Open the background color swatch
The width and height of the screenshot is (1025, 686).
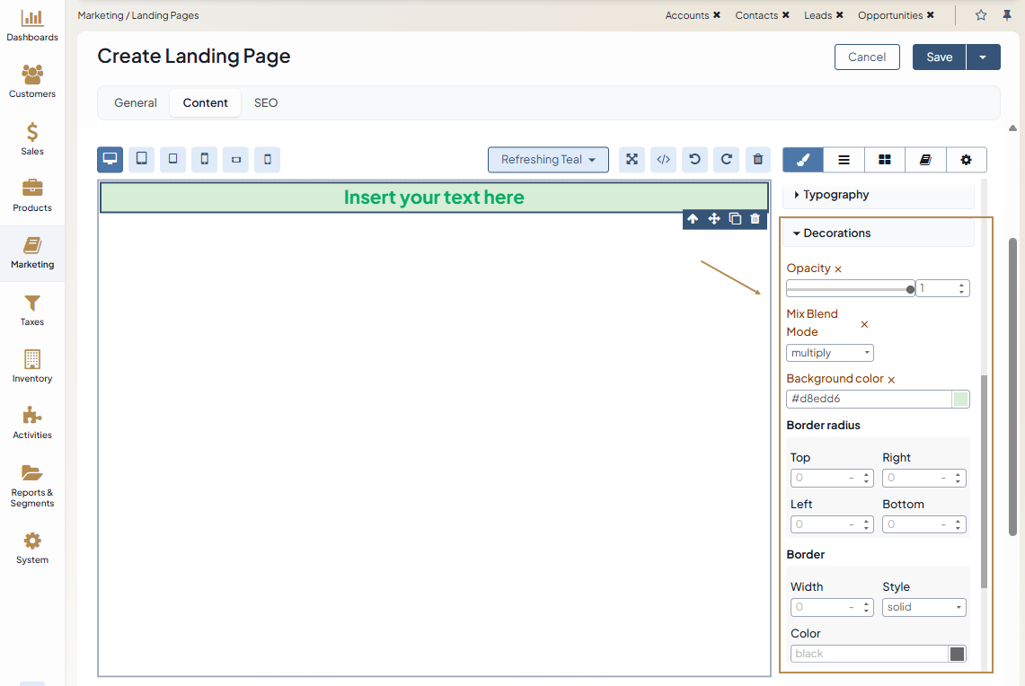(960, 400)
